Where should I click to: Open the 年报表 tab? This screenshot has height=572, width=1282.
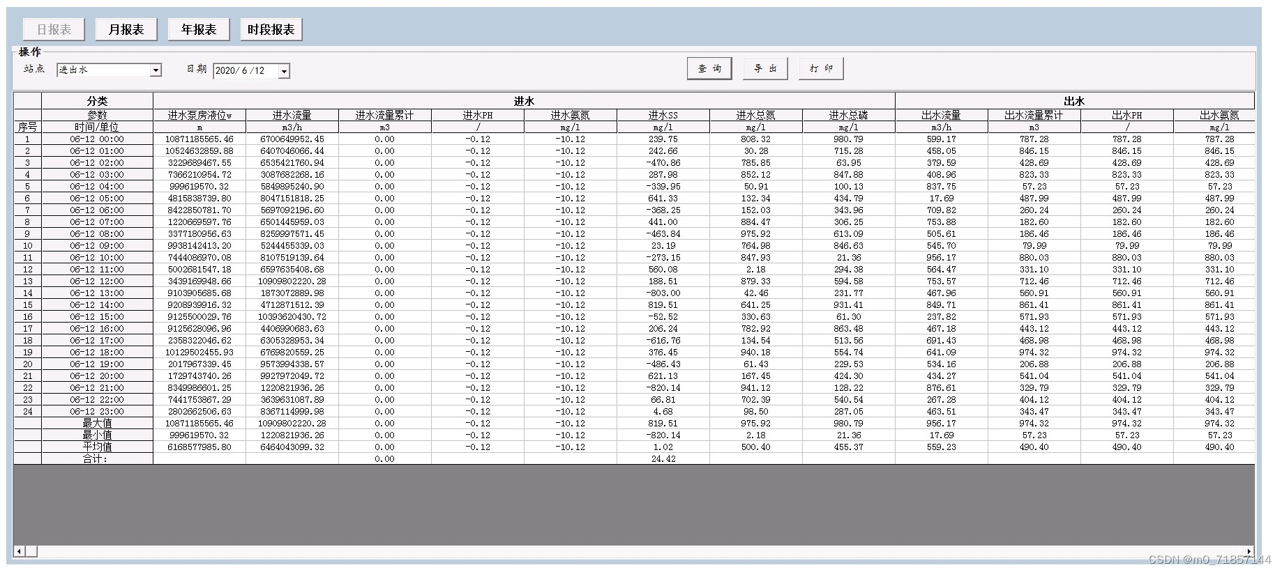coord(199,29)
